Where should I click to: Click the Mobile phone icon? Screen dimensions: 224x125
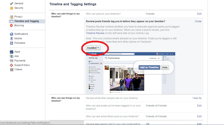pos(11,38)
